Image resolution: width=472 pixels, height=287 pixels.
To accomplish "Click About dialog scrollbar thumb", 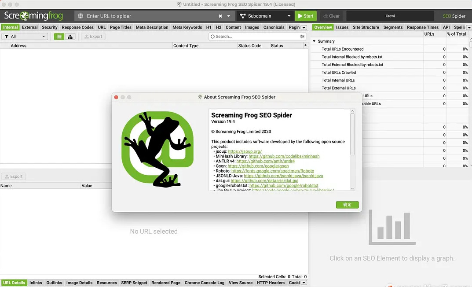I will (352, 134).
